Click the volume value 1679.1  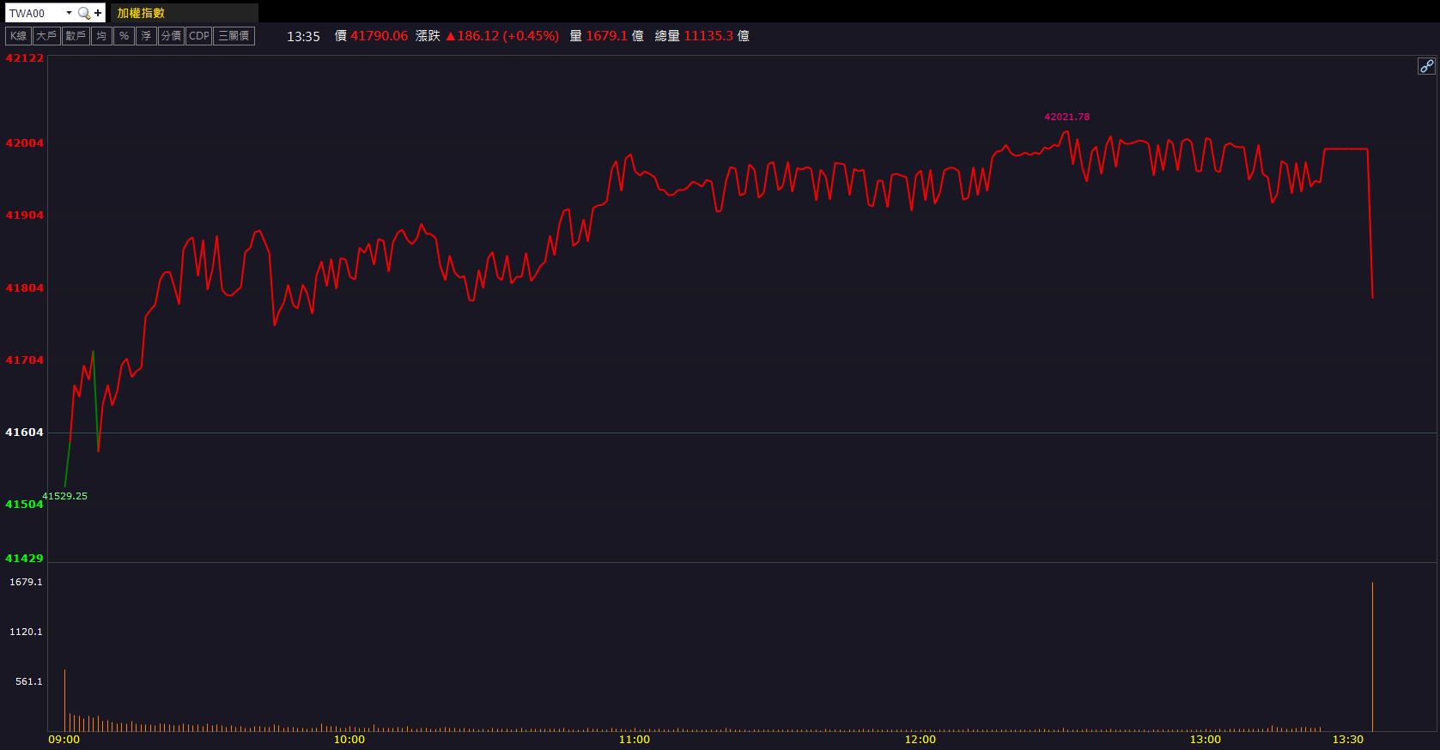607,36
